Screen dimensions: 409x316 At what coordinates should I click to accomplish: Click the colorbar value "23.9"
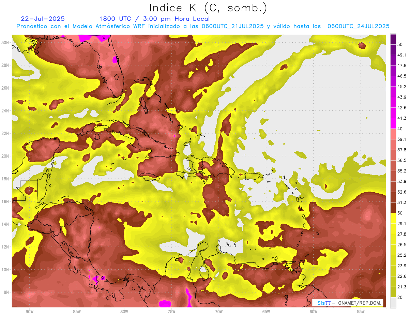click(x=402, y=266)
